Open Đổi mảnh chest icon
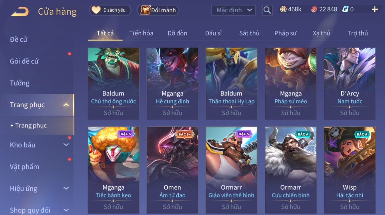The height and width of the screenshot is (215, 385). [145, 10]
